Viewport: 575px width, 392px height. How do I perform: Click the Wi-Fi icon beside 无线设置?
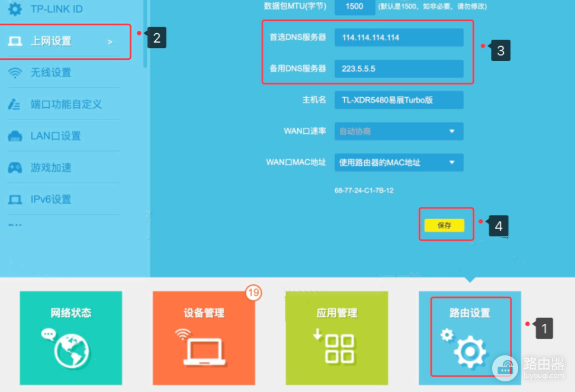click(x=15, y=73)
